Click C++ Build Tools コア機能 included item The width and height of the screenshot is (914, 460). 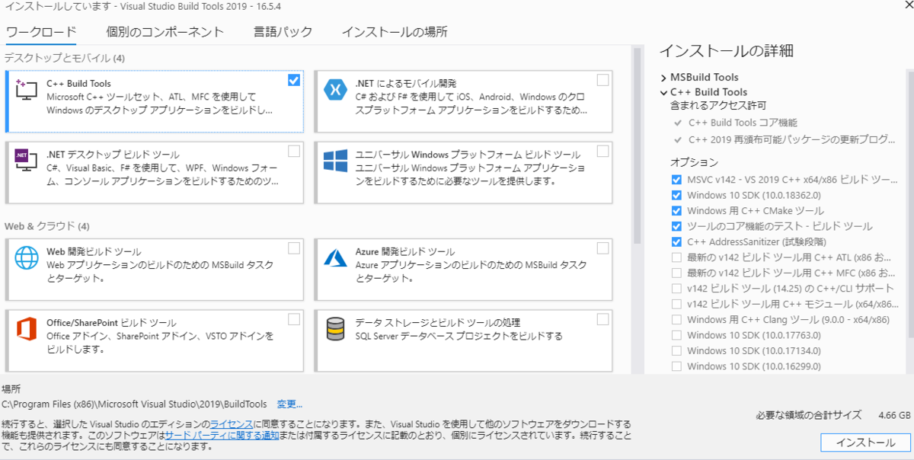[x=743, y=122]
